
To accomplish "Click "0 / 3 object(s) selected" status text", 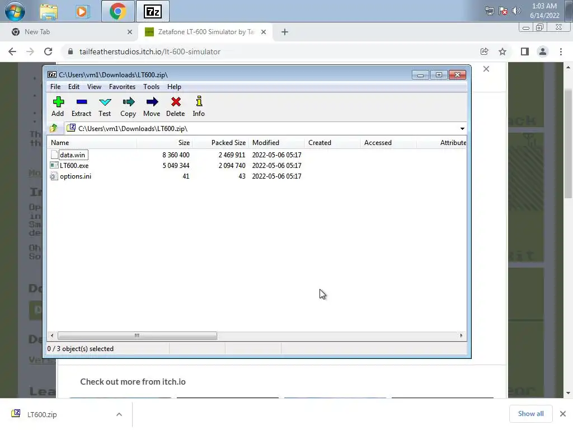I will pyautogui.click(x=81, y=349).
